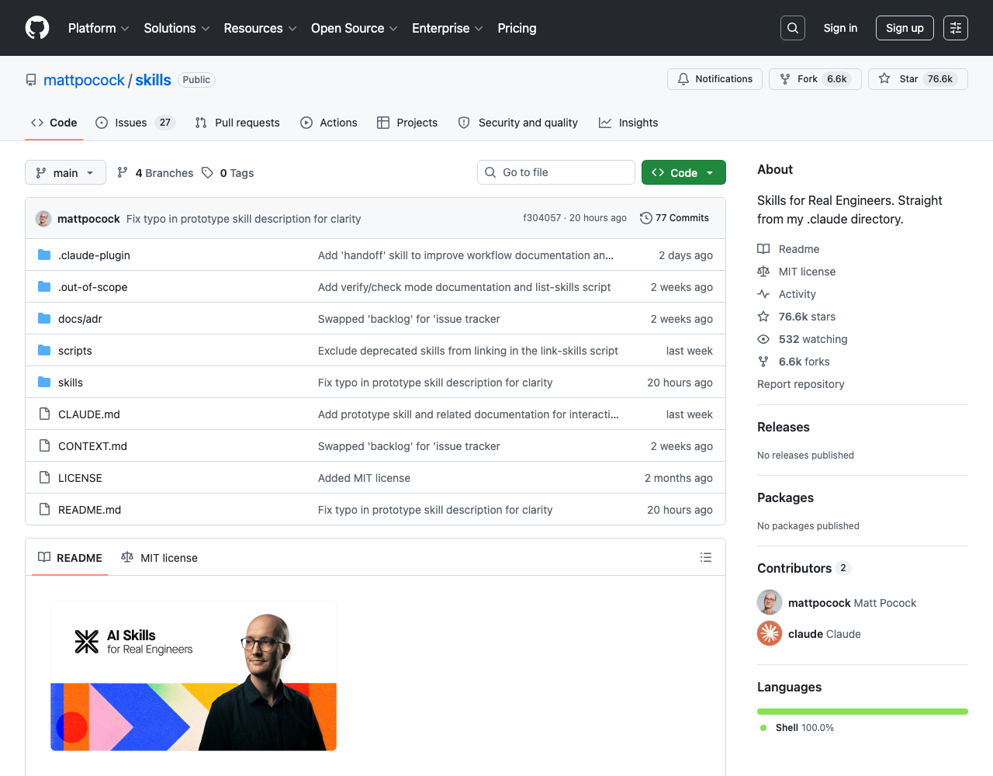Click the book icon beside Readme in About

point(763,249)
